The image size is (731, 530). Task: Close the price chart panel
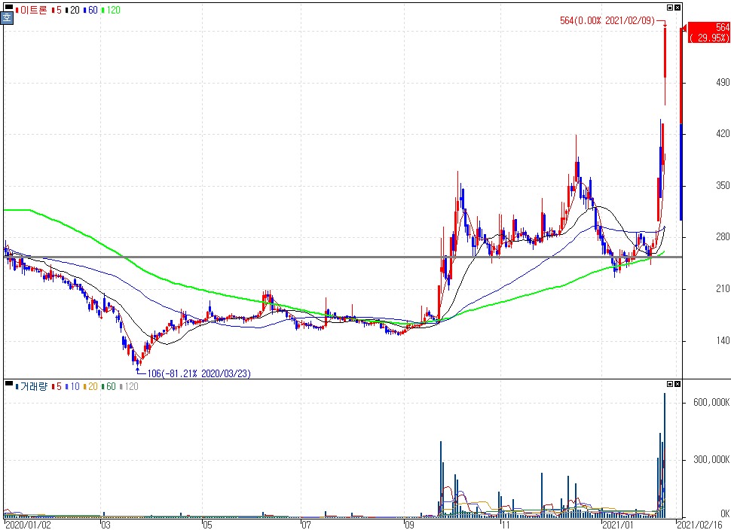point(677,8)
